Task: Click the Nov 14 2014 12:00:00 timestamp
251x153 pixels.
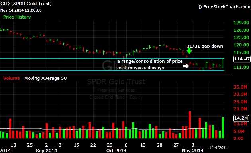Action: click(21, 10)
